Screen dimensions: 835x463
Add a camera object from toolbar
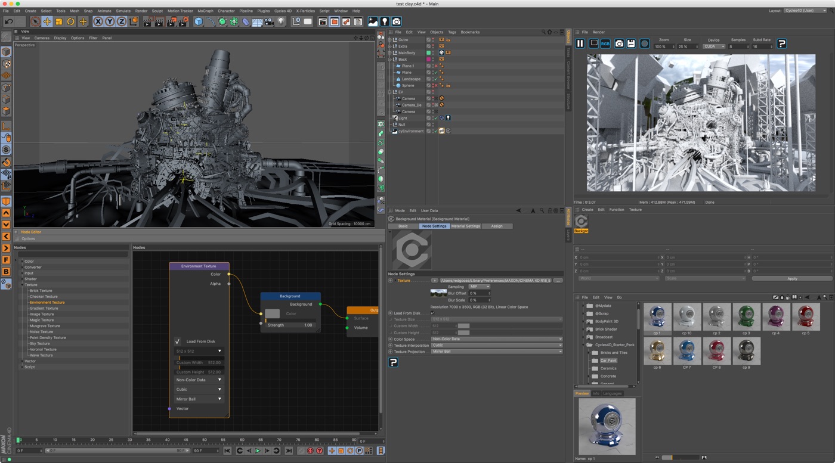tap(269, 21)
